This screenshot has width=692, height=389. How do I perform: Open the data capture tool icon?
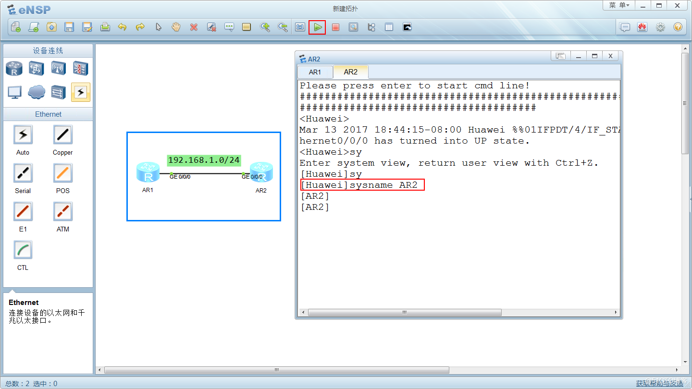pyautogui.click(x=353, y=27)
